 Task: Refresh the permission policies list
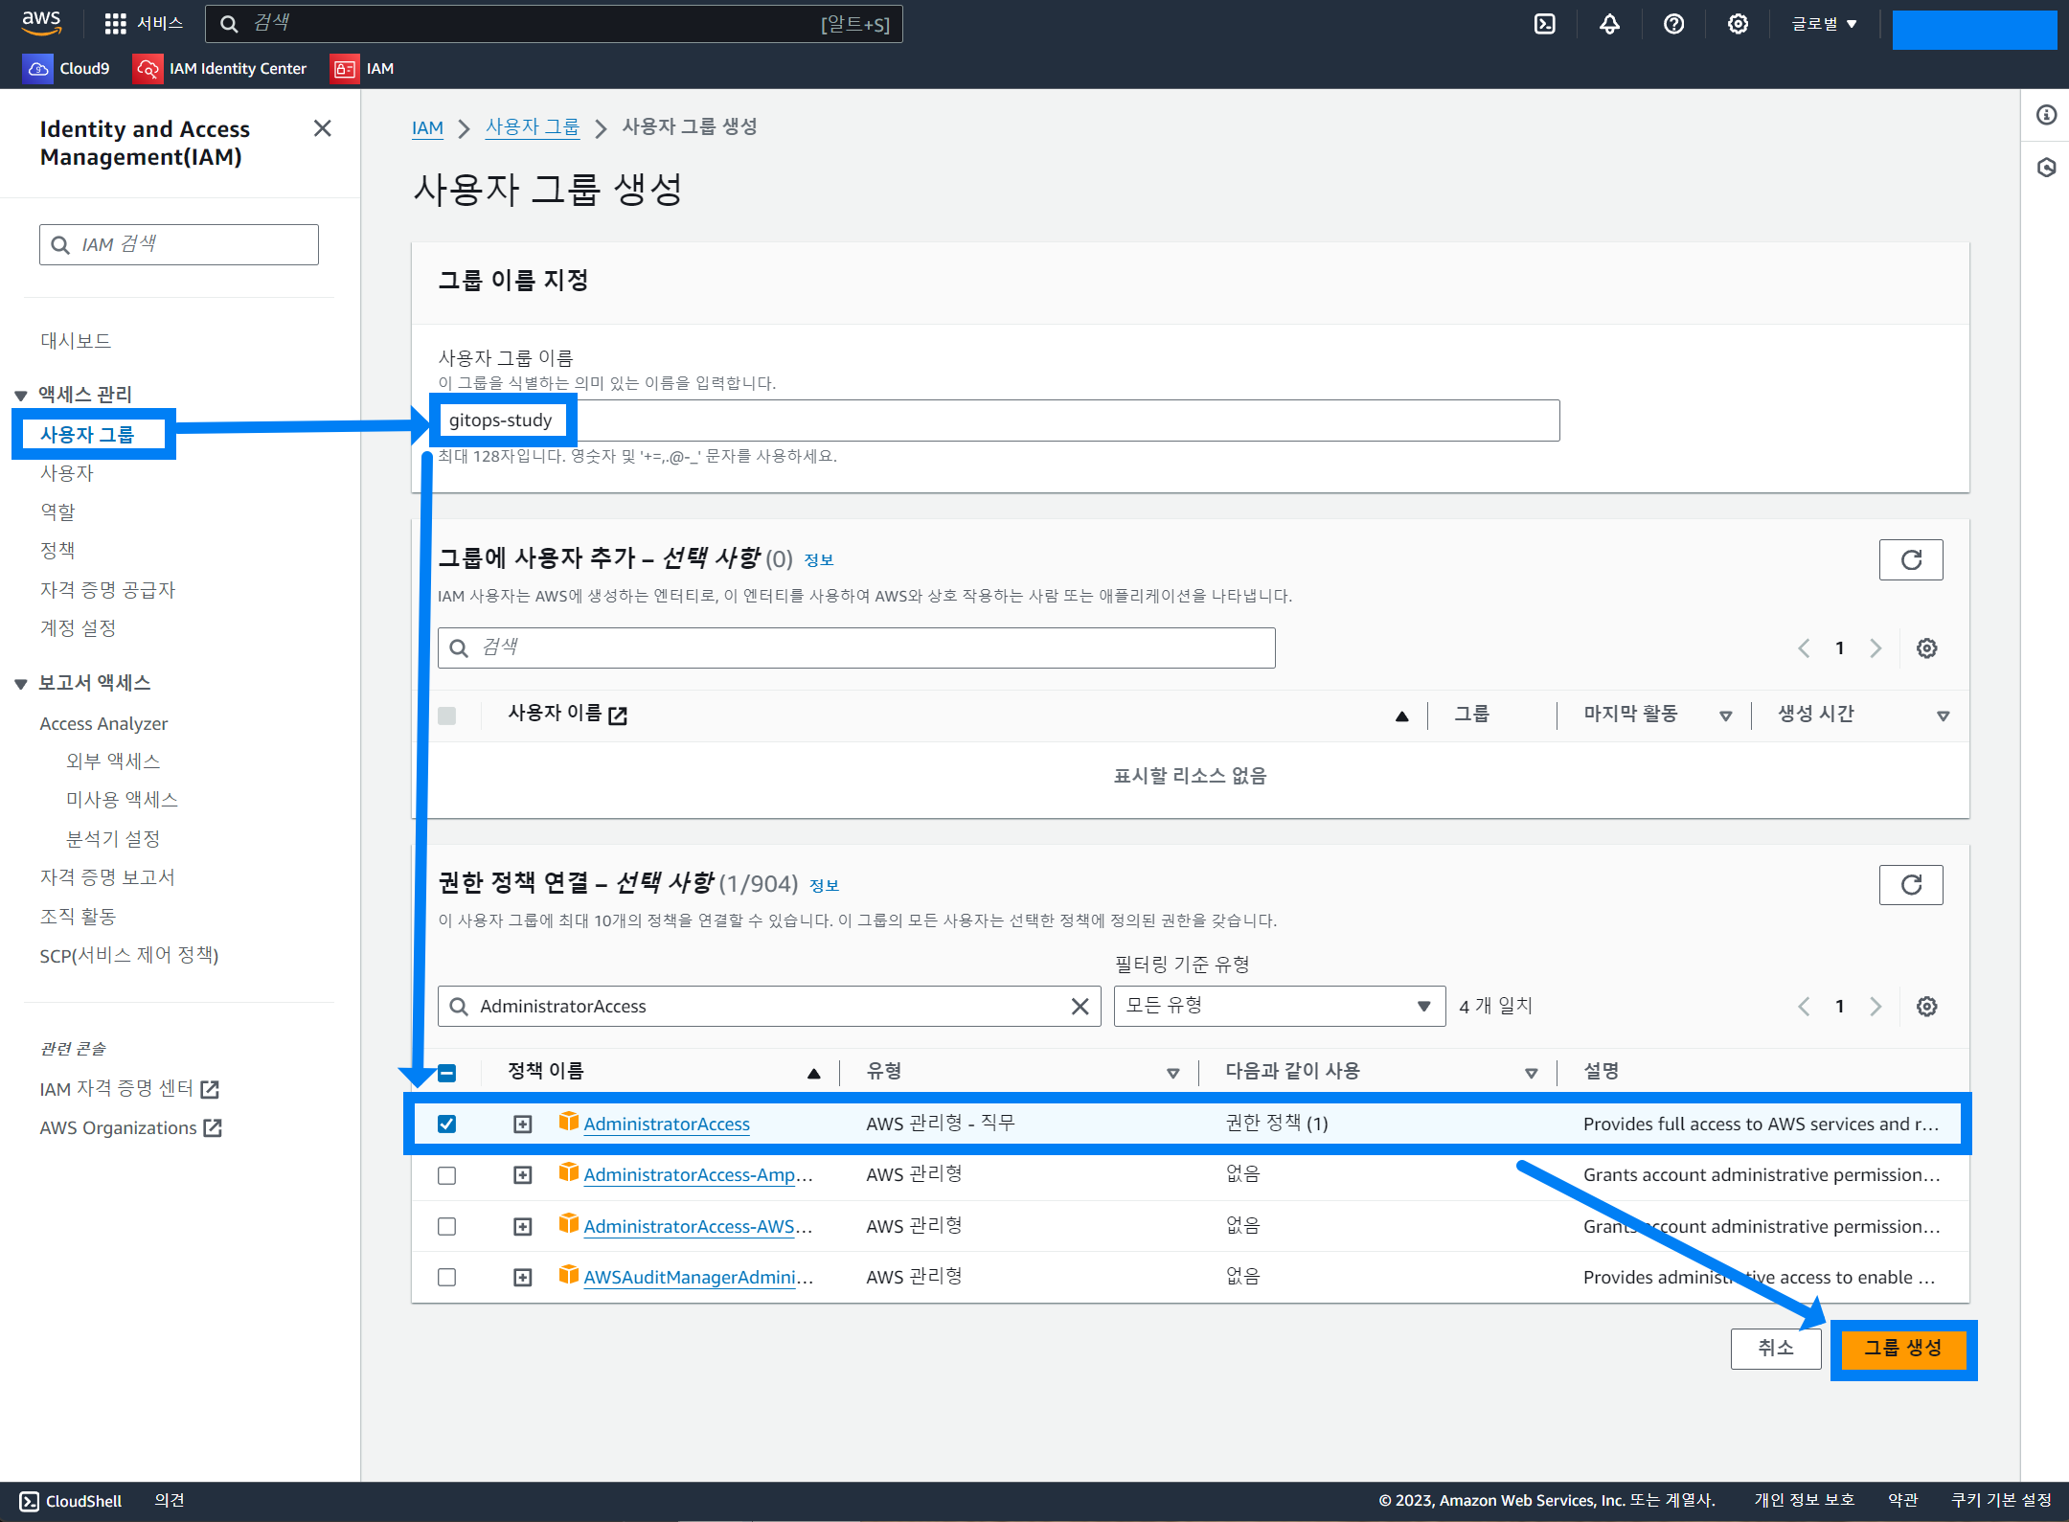click(x=1910, y=885)
